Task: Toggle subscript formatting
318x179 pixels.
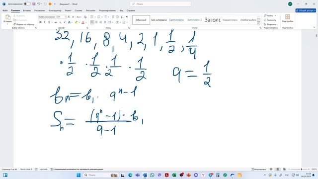Action: point(61,22)
